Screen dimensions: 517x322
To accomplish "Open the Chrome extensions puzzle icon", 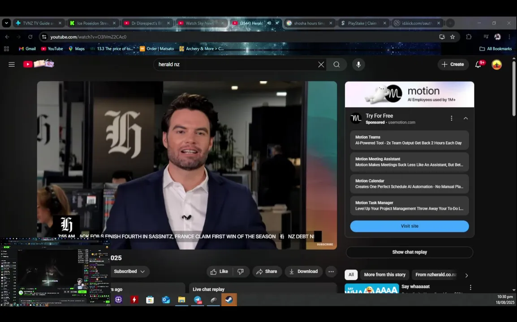I will [469, 37].
